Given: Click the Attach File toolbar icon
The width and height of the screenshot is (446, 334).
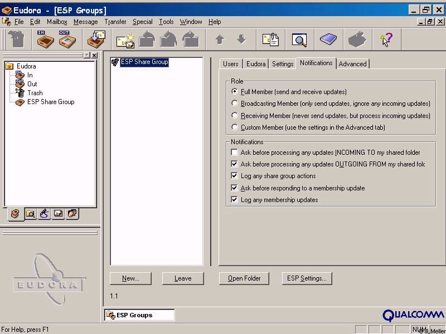Looking at the screenshot, I should [x=270, y=40].
